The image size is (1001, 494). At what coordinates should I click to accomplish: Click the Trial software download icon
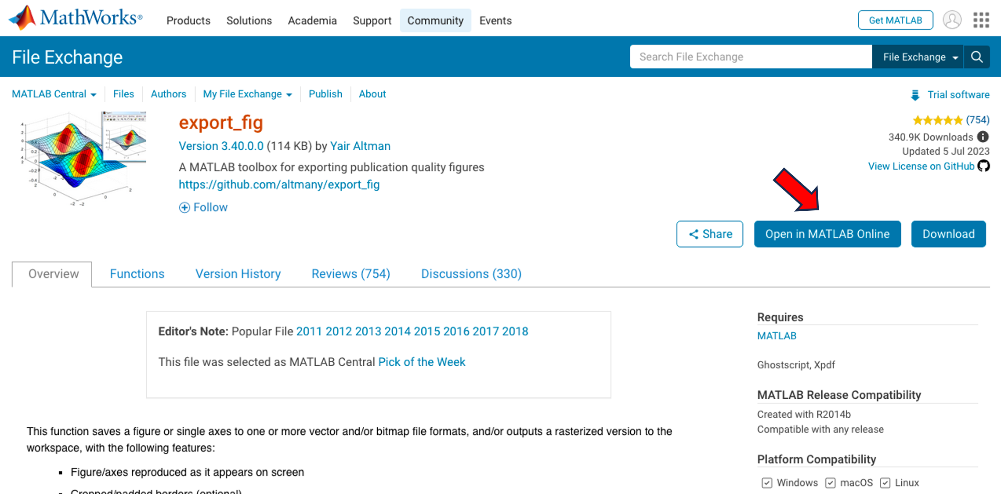tap(915, 95)
